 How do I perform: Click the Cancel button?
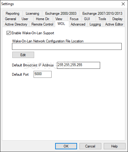click(x=90, y=146)
